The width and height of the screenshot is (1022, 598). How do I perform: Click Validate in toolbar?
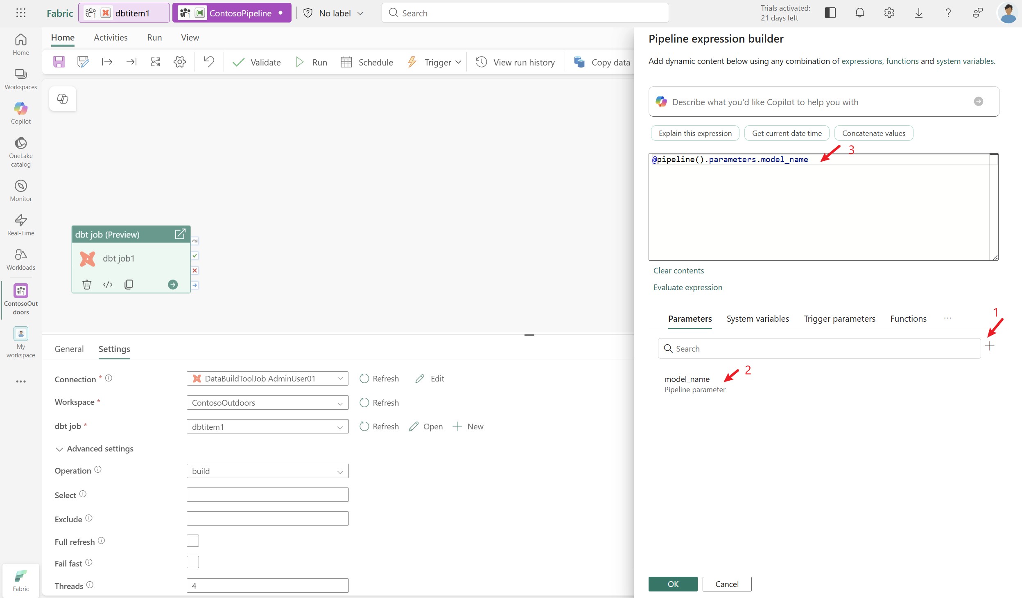pyautogui.click(x=257, y=62)
